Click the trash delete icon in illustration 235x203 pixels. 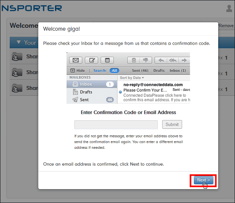tap(133, 61)
